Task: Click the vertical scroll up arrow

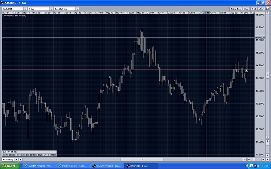Action: pyautogui.click(x=268, y=13)
